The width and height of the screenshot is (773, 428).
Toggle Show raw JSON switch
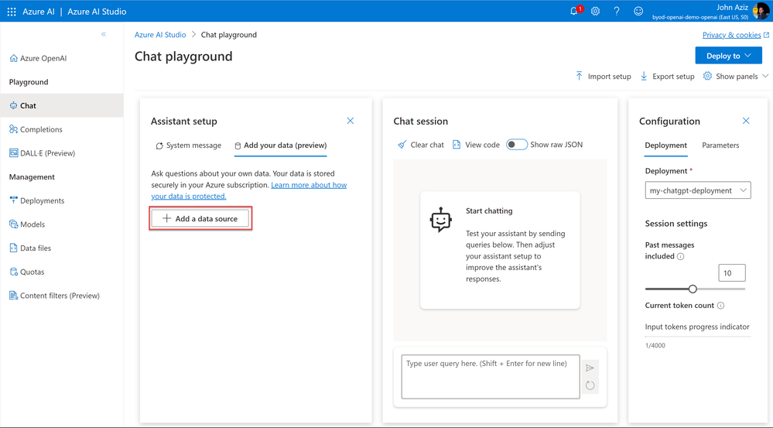[x=517, y=145]
